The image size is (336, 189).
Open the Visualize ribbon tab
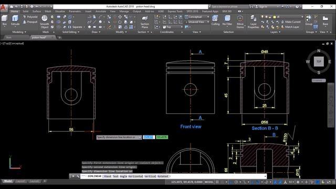(60, 12)
